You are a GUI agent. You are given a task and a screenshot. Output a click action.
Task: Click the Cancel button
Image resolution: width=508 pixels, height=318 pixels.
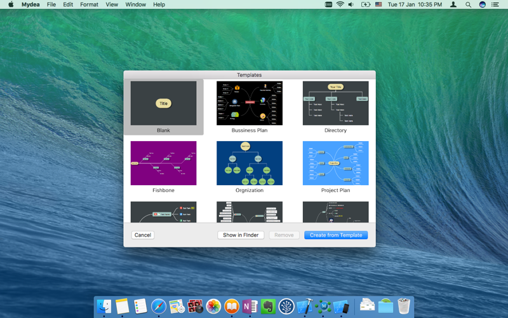pyautogui.click(x=143, y=235)
